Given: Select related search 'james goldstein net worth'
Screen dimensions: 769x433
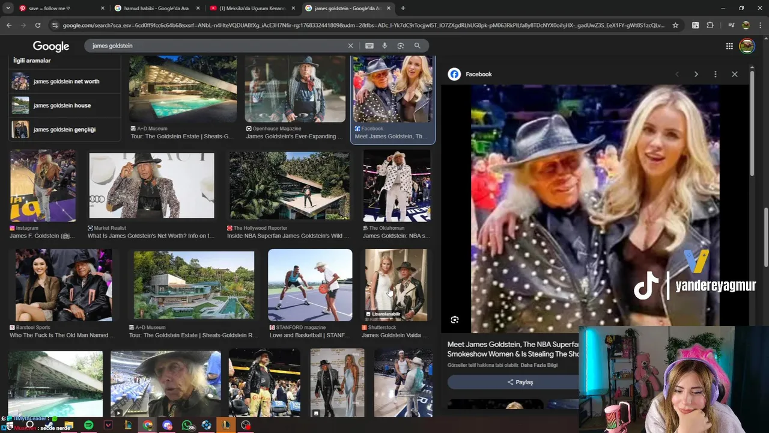Looking at the screenshot, I should (x=65, y=81).
